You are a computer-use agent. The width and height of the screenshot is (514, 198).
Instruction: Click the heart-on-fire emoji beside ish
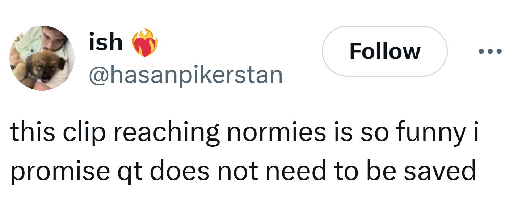[x=145, y=43]
